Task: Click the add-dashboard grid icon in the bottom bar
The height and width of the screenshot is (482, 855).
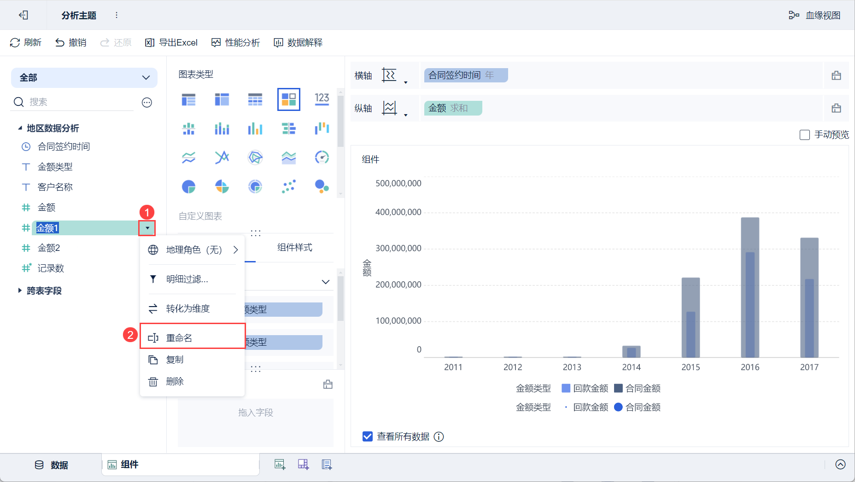Action: tap(303, 465)
